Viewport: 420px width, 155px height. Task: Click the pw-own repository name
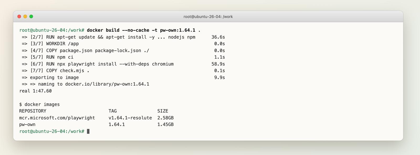27,125
